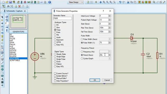Click Period (Secs) spinner arrows
The image size is (167, 94).
(110, 55)
